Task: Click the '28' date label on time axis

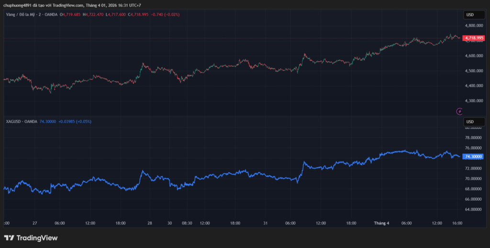Action: point(150,223)
